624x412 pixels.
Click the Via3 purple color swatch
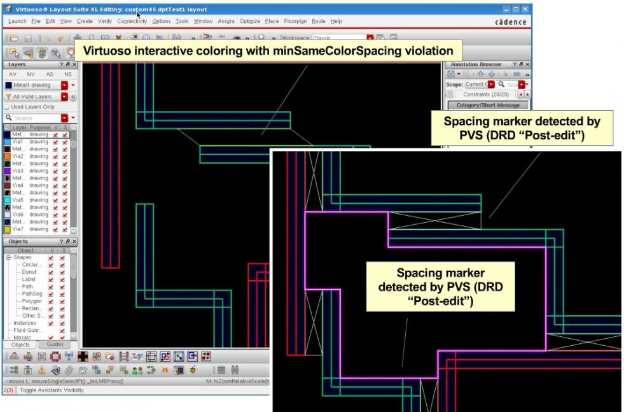click(x=7, y=171)
